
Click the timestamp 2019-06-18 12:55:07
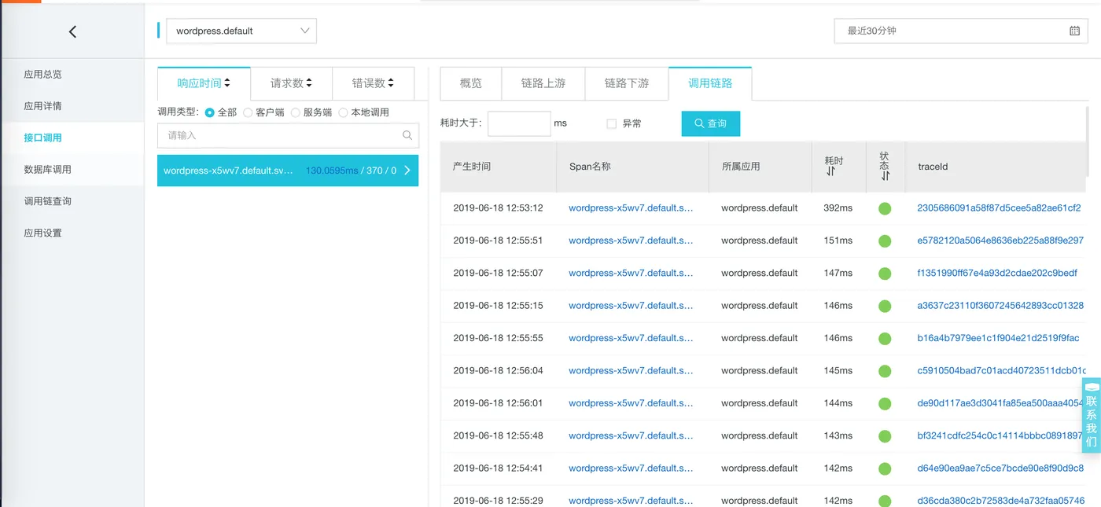(498, 273)
